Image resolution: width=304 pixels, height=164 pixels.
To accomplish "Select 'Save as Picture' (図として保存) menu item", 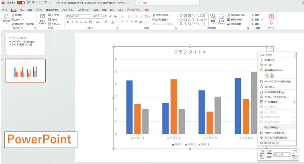I will [x=272, y=127].
